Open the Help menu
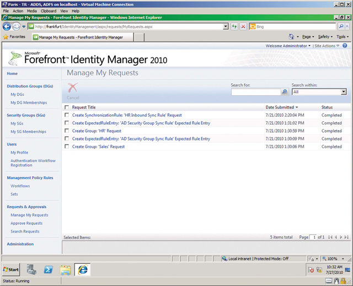353x286 pixels. [76, 11]
